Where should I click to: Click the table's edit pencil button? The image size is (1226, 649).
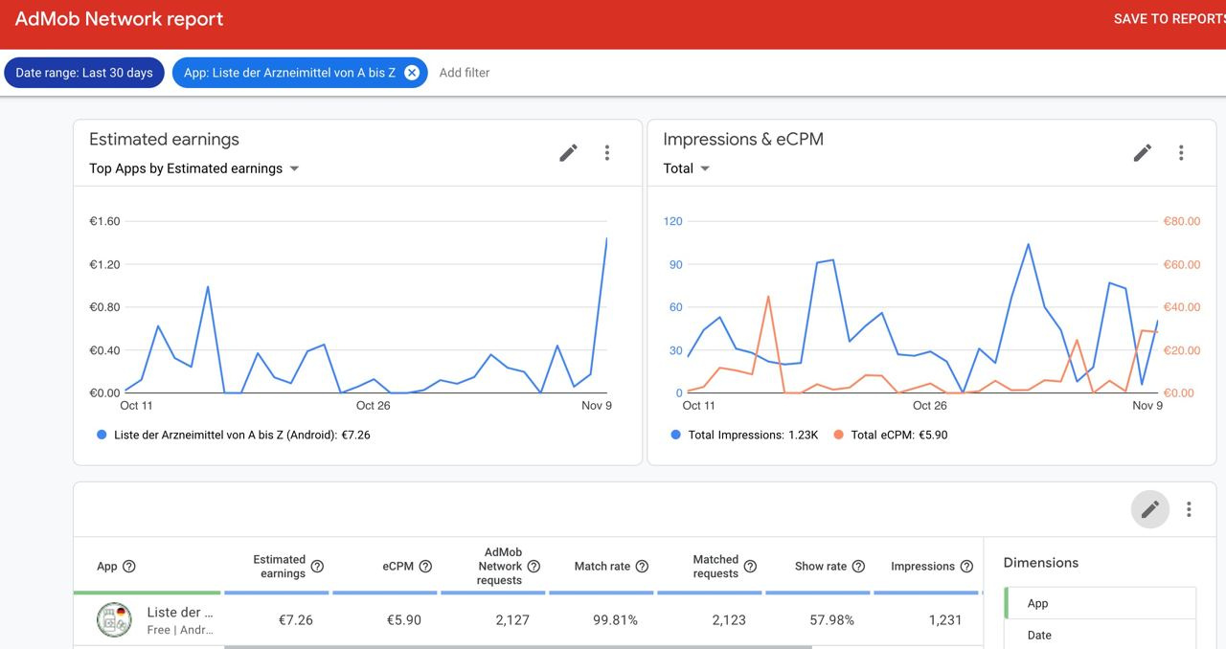(1150, 509)
